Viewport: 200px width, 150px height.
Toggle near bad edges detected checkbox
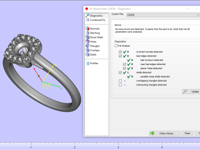(x=124, y=64)
